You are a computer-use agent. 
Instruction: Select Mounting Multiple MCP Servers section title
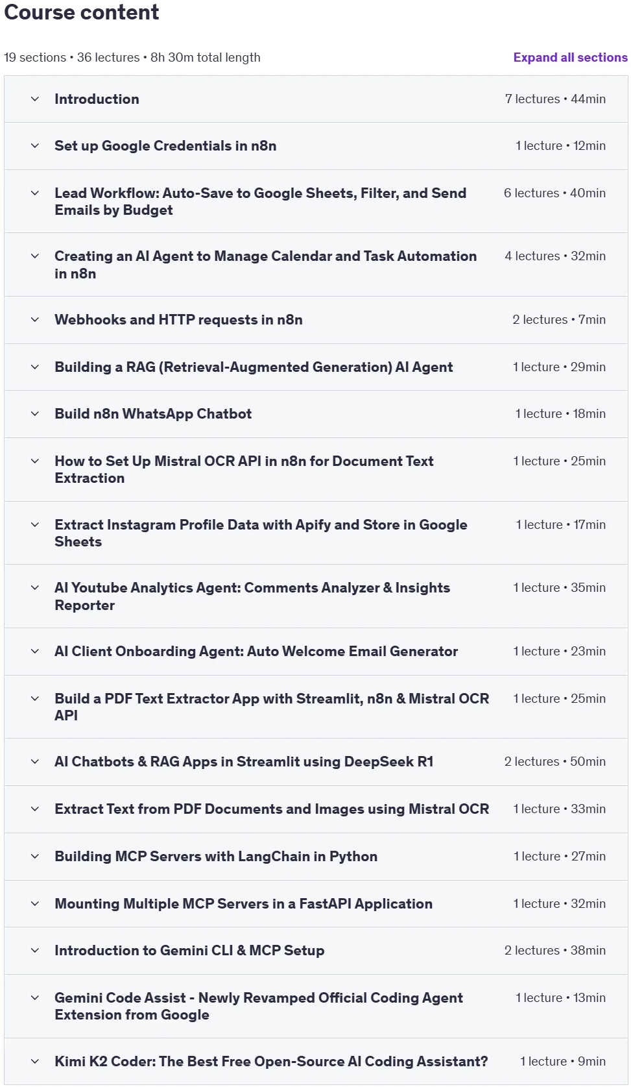click(243, 904)
